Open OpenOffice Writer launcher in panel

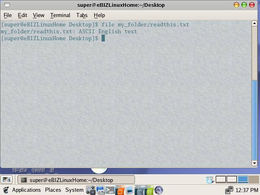(139, 190)
